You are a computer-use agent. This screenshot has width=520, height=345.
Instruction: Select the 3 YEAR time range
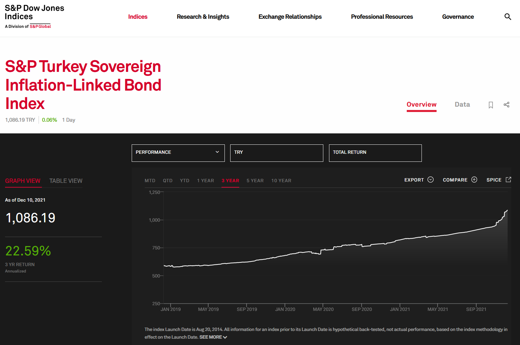(231, 181)
